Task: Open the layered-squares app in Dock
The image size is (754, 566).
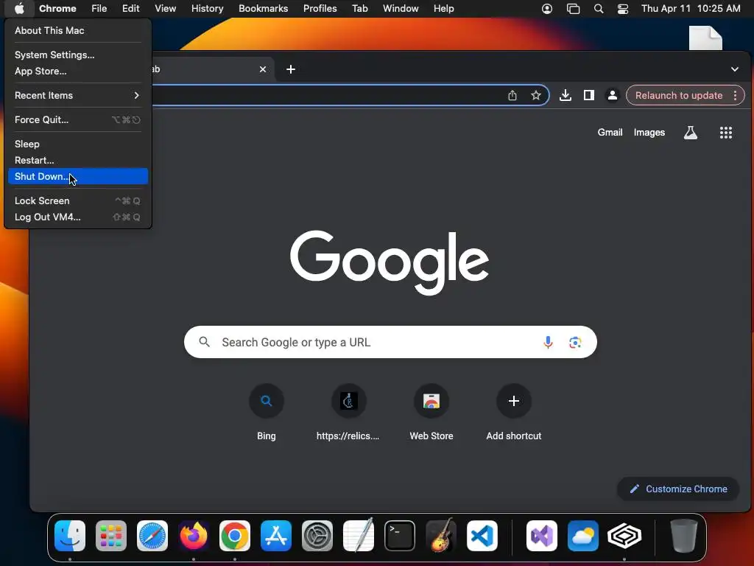Action: pyautogui.click(x=624, y=536)
